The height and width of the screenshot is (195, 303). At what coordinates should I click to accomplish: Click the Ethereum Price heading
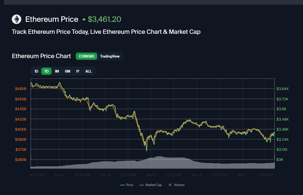(52, 19)
